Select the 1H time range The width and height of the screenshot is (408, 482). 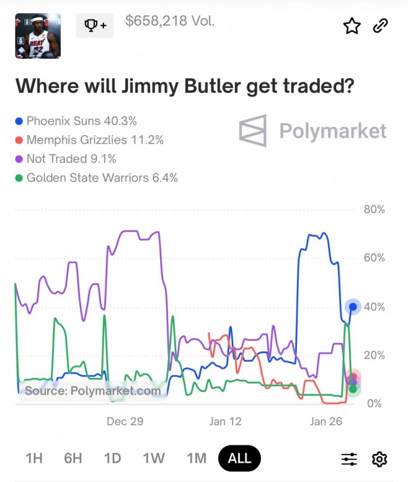[x=34, y=458]
